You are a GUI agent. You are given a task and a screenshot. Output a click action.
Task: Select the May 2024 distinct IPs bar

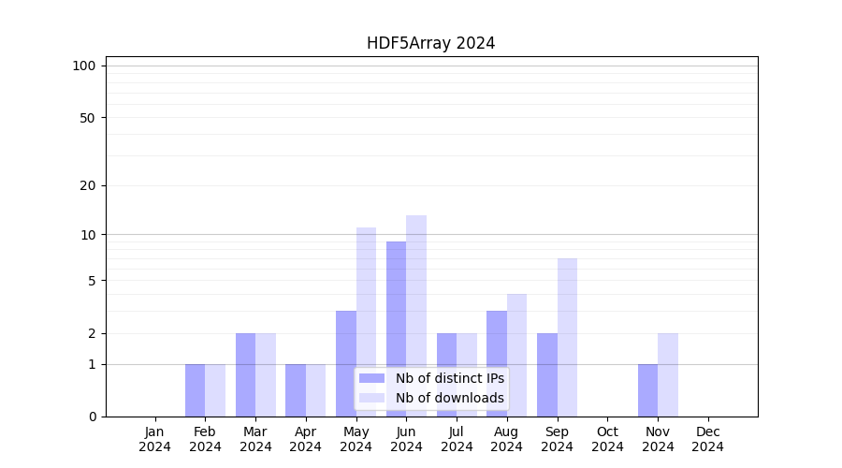point(346,363)
